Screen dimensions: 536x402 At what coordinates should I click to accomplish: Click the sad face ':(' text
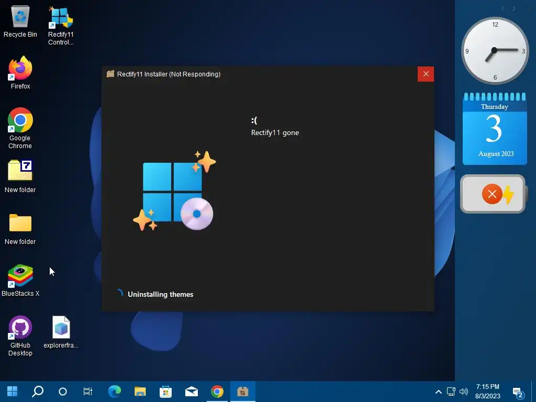point(254,120)
